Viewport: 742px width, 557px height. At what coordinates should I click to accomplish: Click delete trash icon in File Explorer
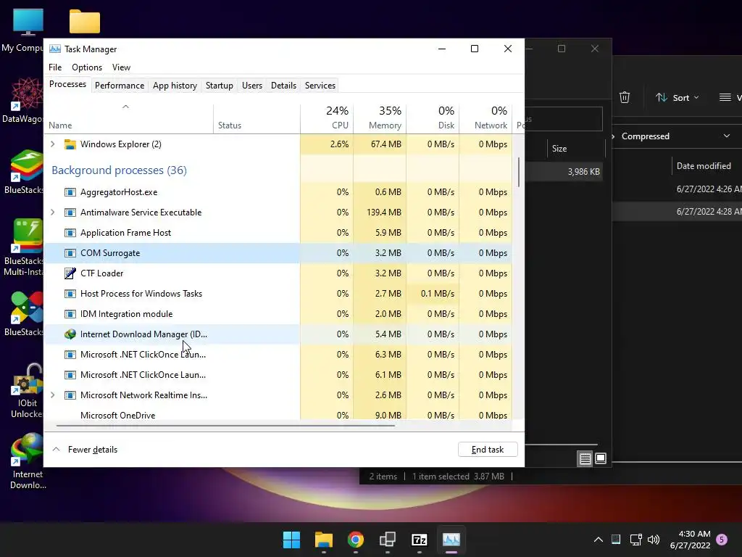click(625, 97)
